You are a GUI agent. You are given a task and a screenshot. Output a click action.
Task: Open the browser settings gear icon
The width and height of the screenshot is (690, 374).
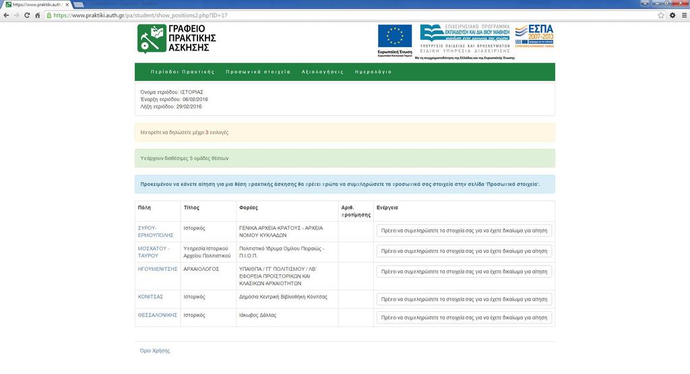point(672,15)
